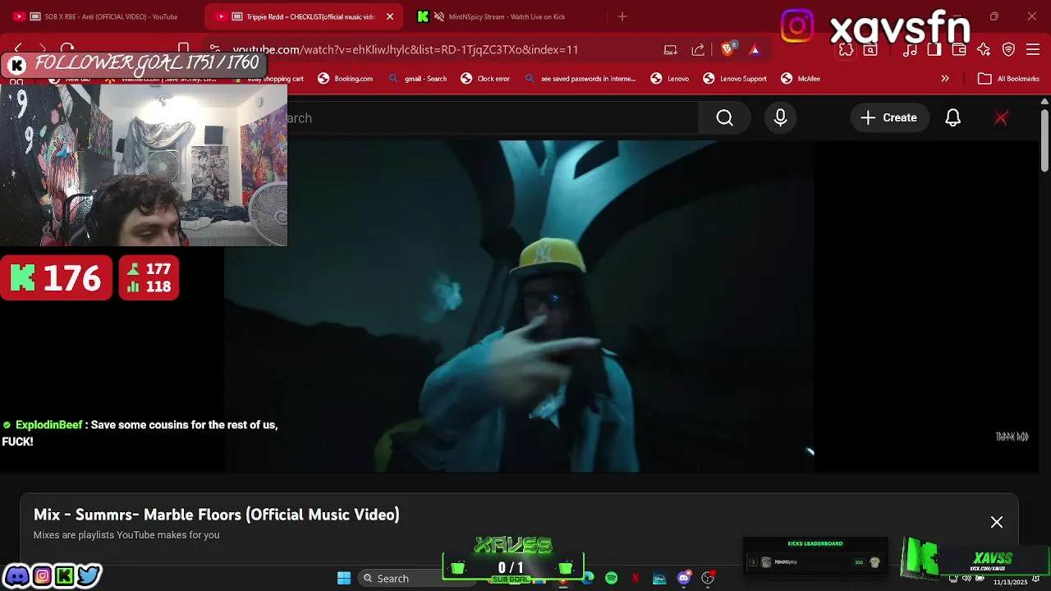This screenshot has width=1051, height=591.
Task: Open the Brave Wallet icon
Action: 958,49
